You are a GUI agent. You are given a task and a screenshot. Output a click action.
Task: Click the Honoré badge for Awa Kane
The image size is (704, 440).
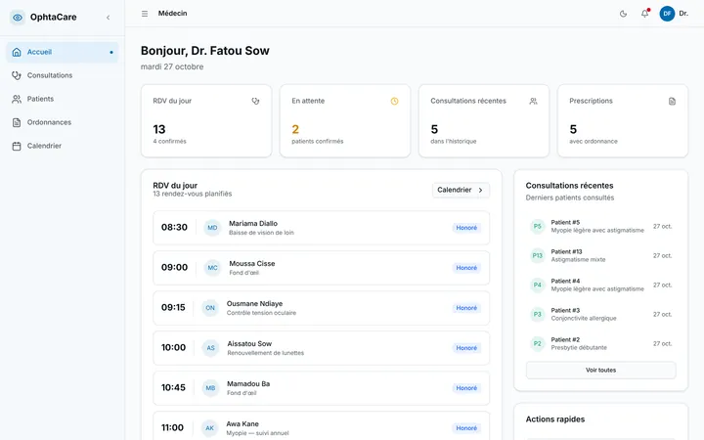(x=466, y=428)
